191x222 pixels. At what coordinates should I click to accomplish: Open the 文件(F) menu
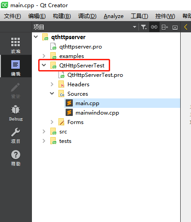13,16
